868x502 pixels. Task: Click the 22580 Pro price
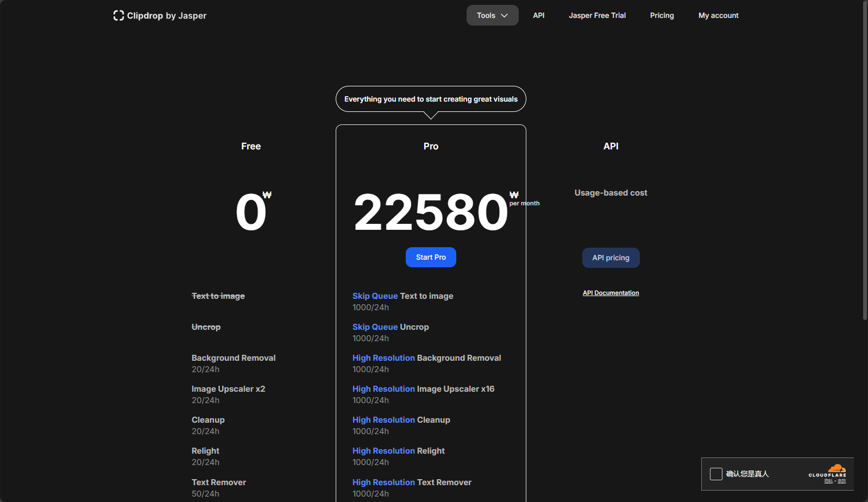[x=431, y=212]
